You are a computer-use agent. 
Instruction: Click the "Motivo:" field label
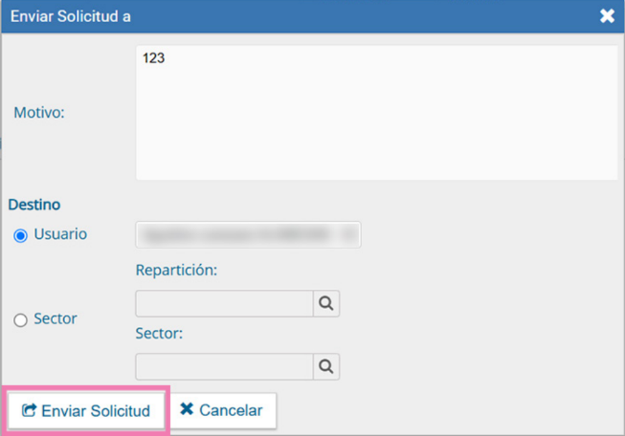click(x=39, y=112)
